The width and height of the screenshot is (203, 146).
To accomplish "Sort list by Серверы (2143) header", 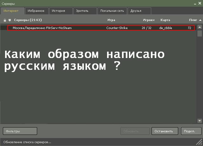I will tap(28, 20).
